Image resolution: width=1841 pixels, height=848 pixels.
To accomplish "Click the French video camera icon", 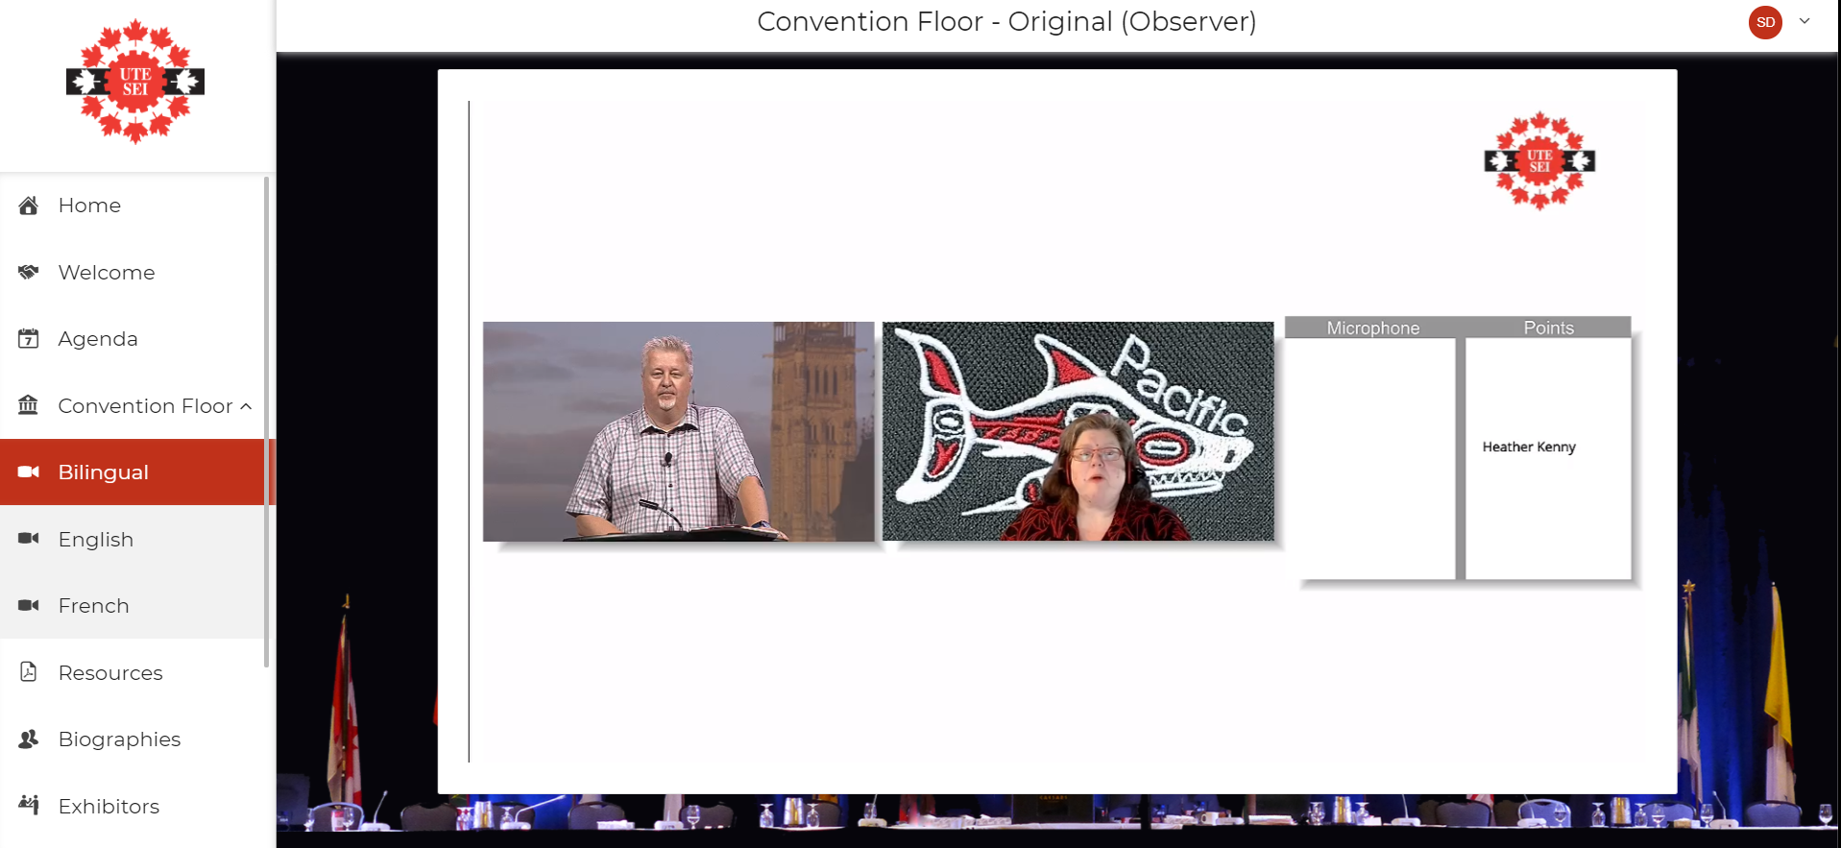I will 29,605.
